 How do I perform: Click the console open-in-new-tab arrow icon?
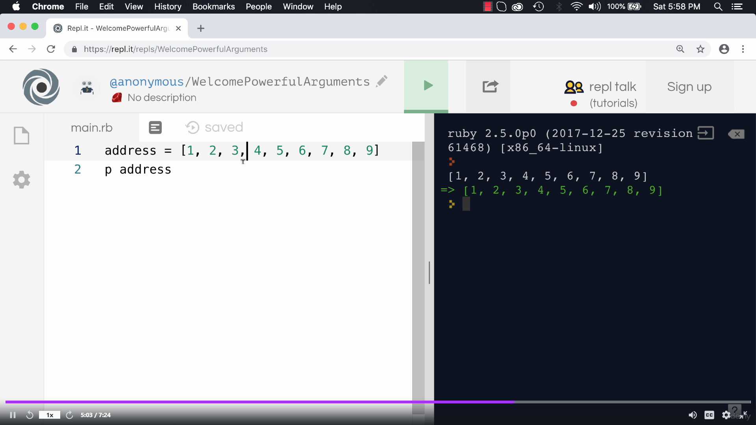pos(705,133)
